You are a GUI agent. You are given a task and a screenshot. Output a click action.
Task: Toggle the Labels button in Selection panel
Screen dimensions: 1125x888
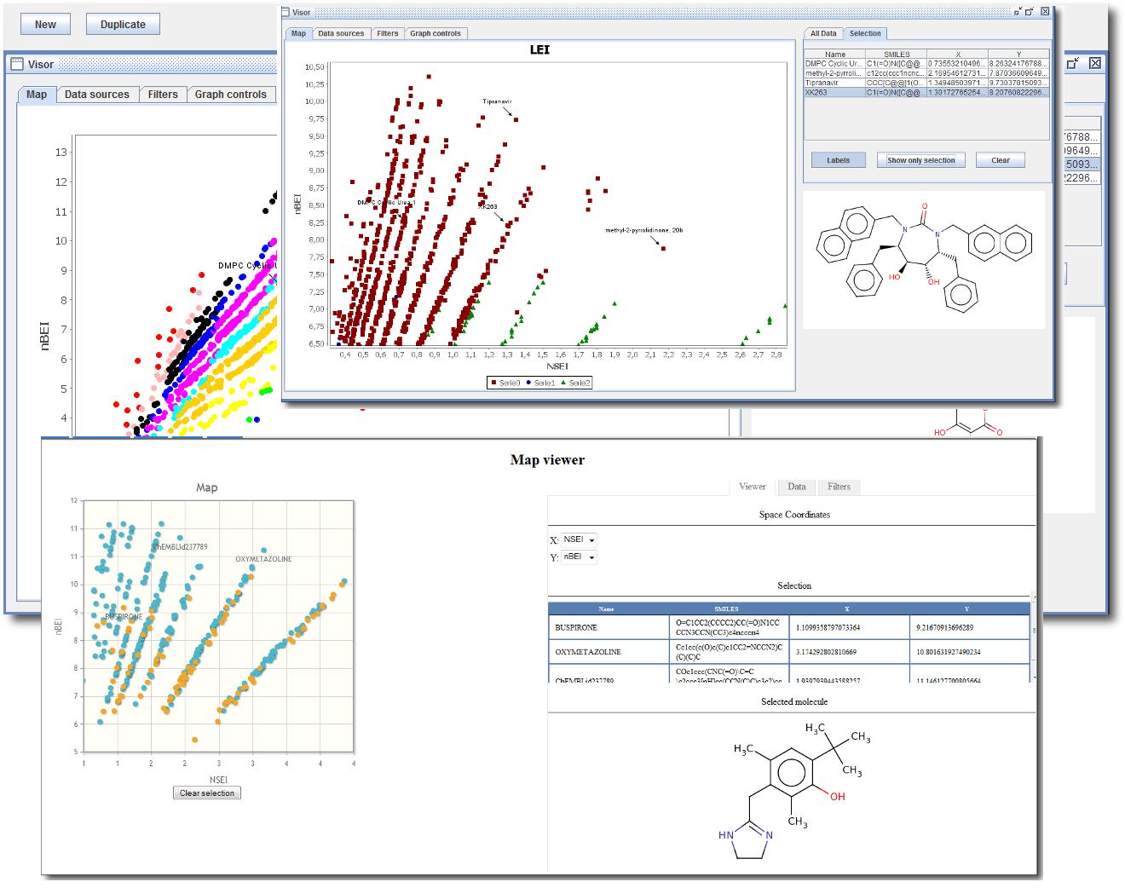click(838, 160)
